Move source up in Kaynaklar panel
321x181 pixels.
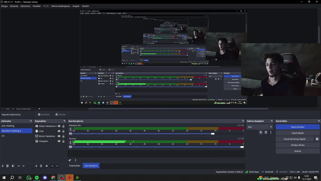(52, 166)
